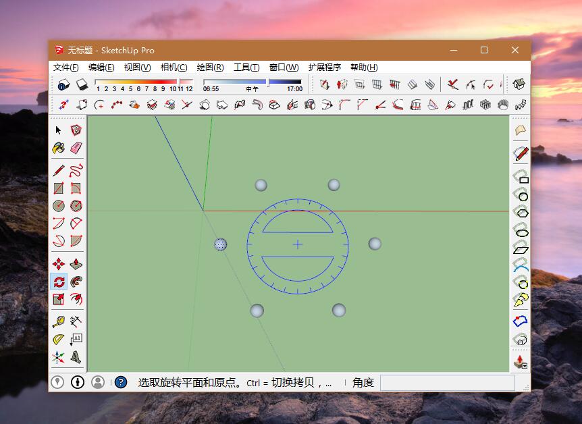
Task: Click the red checkmark toolbar icon
Action: (x=452, y=84)
